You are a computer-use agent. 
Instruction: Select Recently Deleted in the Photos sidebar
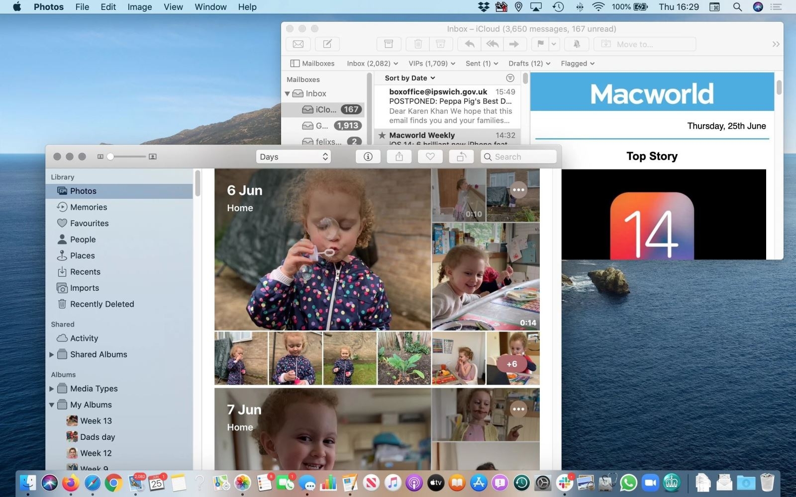(101, 304)
